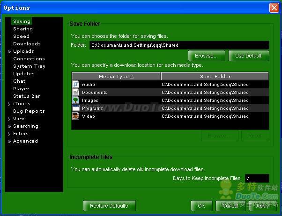Confirm with the OK button

pos(201,206)
